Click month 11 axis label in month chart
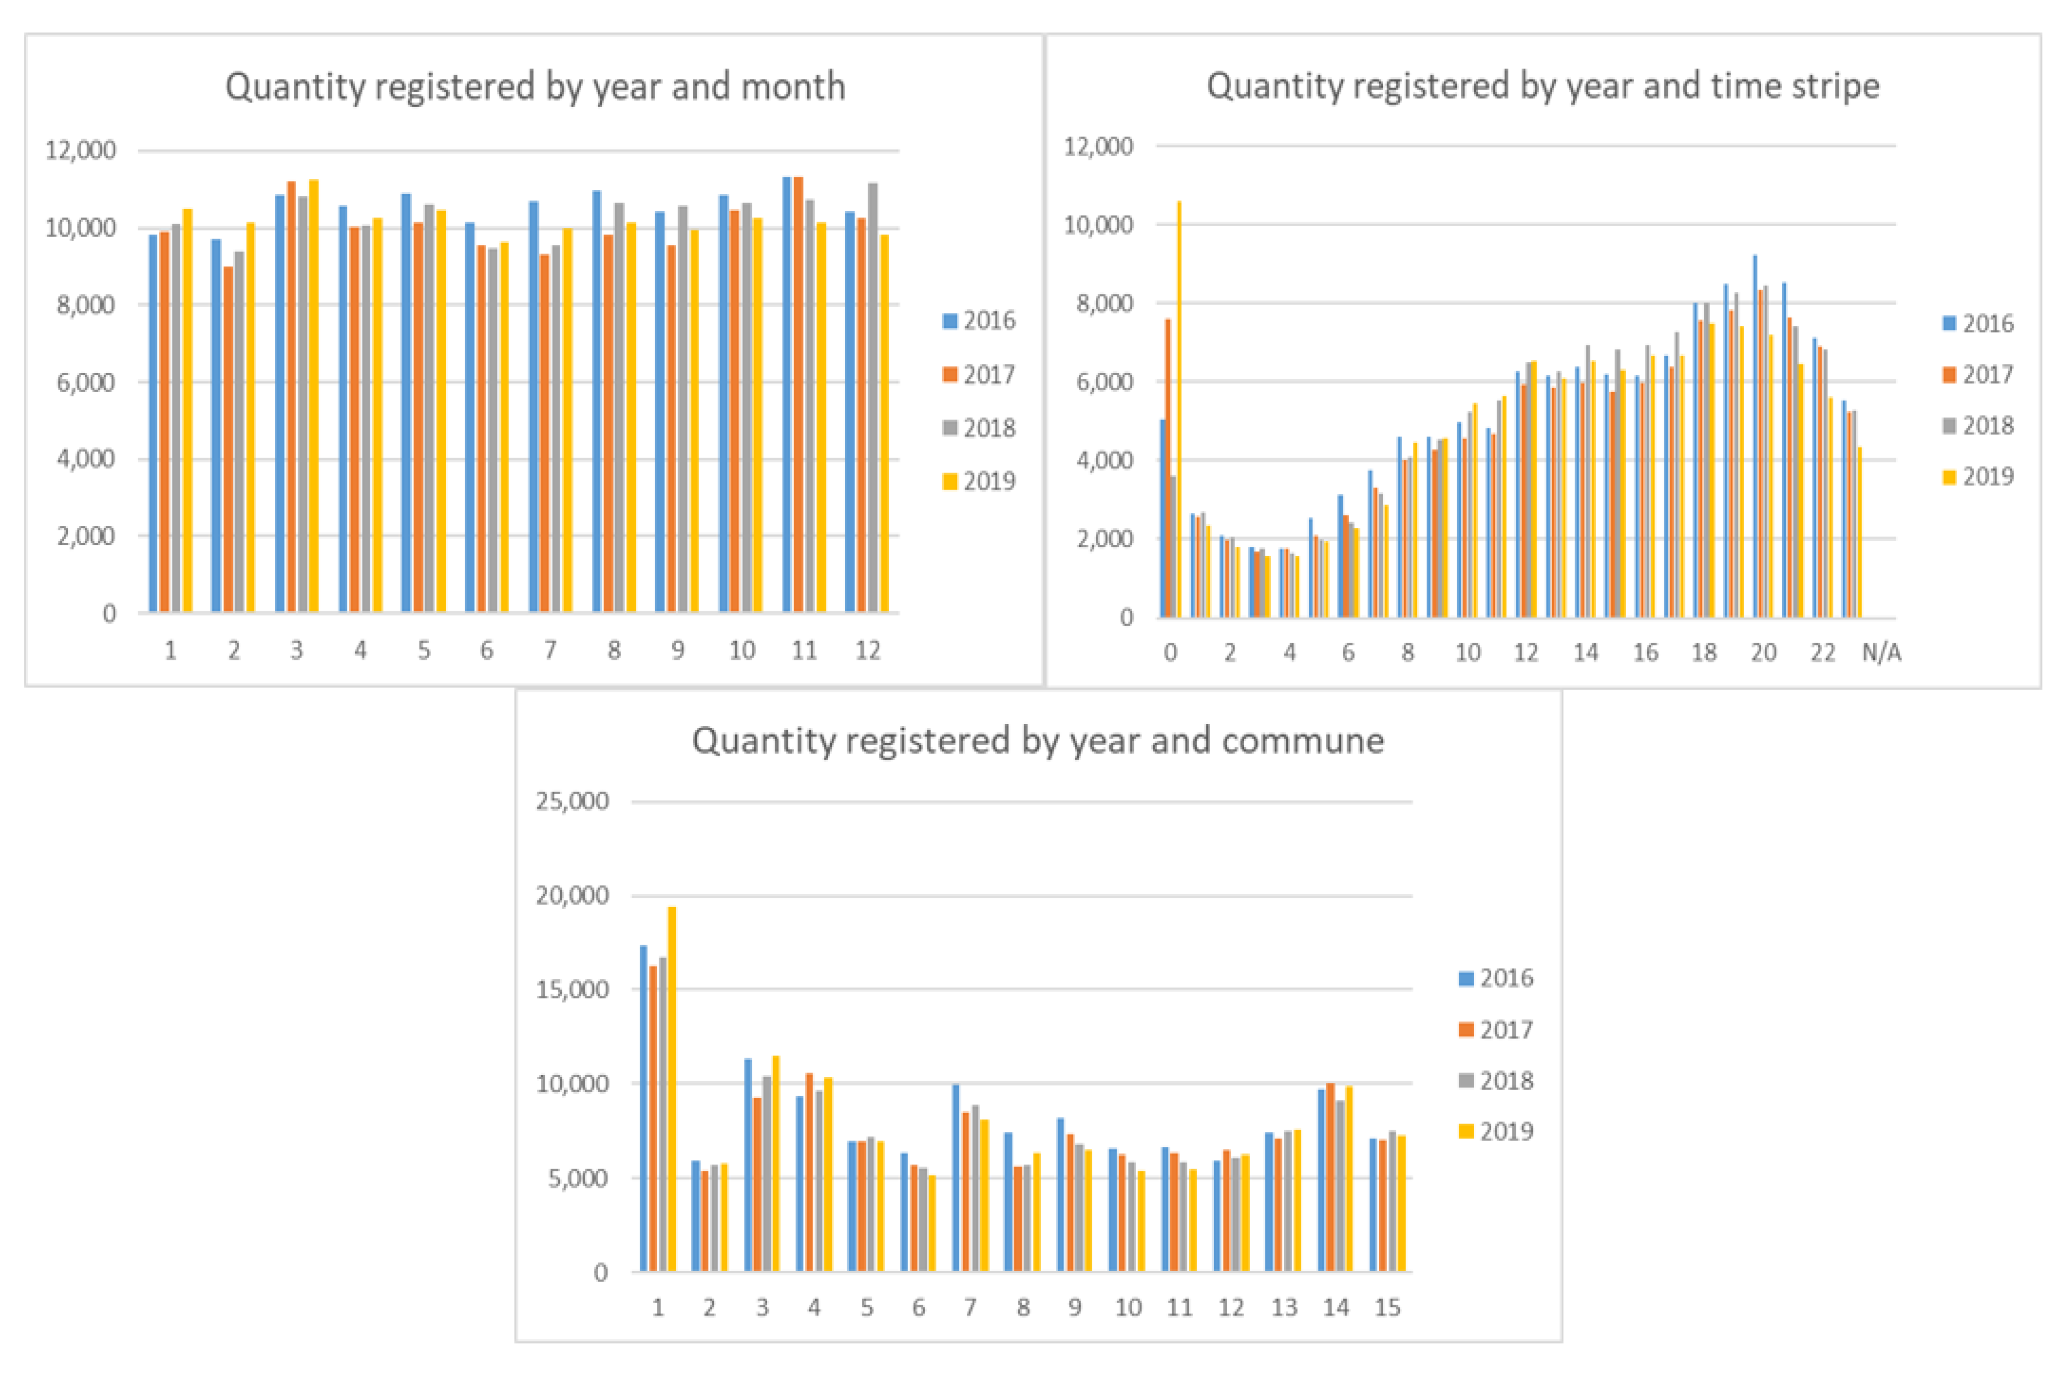 tap(804, 650)
